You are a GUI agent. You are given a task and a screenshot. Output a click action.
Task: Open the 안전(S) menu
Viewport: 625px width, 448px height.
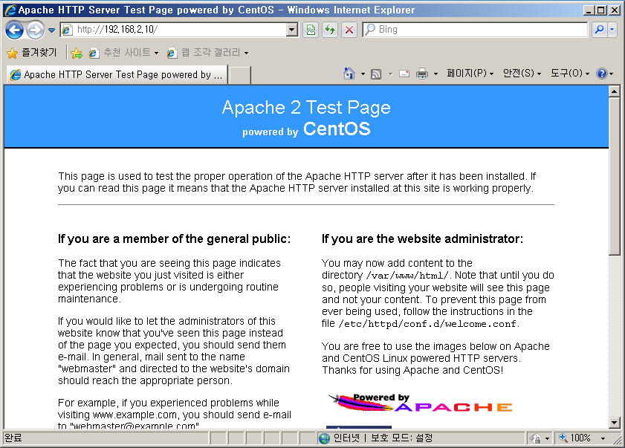click(522, 74)
